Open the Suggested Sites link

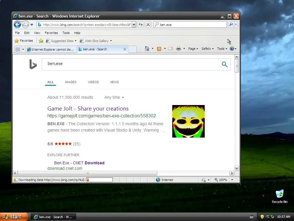(x=61, y=41)
